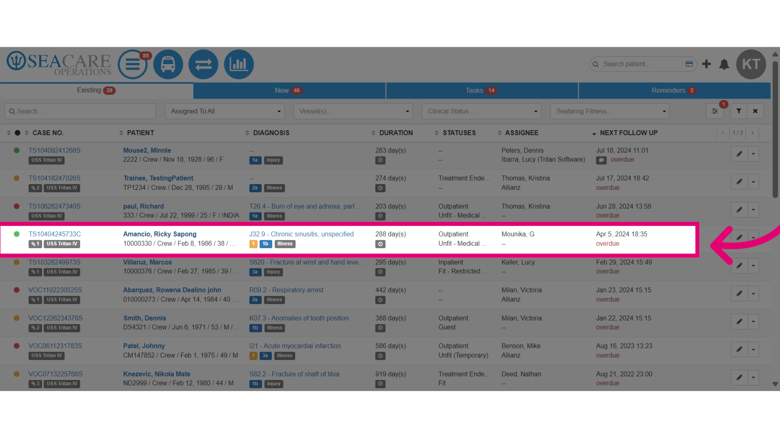Image resolution: width=780 pixels, height=438 pixels.
Task: Open diagnosis I21 Acute myocardial infarction
Action: [x=295, y=346]
